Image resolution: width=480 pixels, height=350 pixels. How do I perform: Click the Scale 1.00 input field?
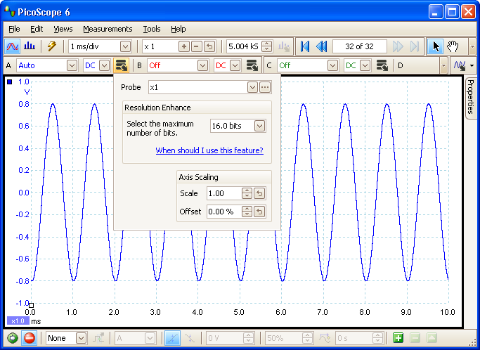pos(224,193)
